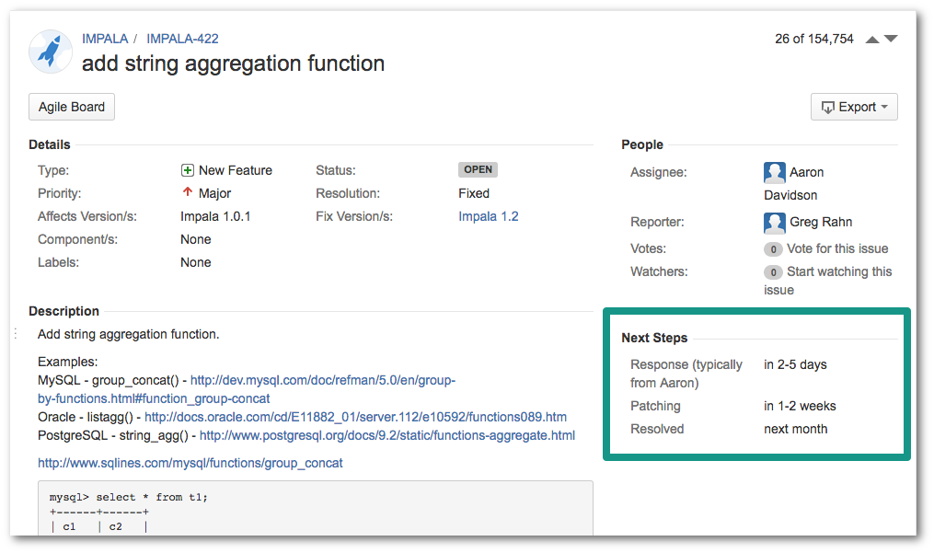The width and height of the screenshot is (934, 553).
Task: Open the Agile Board
Action: point(72,108)
